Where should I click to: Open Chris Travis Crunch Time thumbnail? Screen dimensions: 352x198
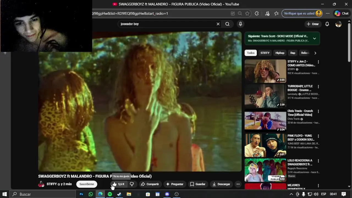265,120
